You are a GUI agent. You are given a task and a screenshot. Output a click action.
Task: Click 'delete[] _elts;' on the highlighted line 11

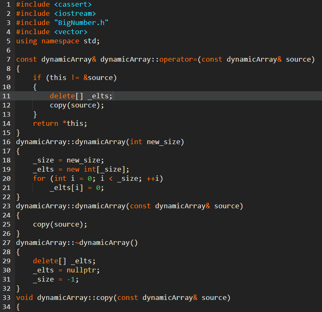point(81,96)
